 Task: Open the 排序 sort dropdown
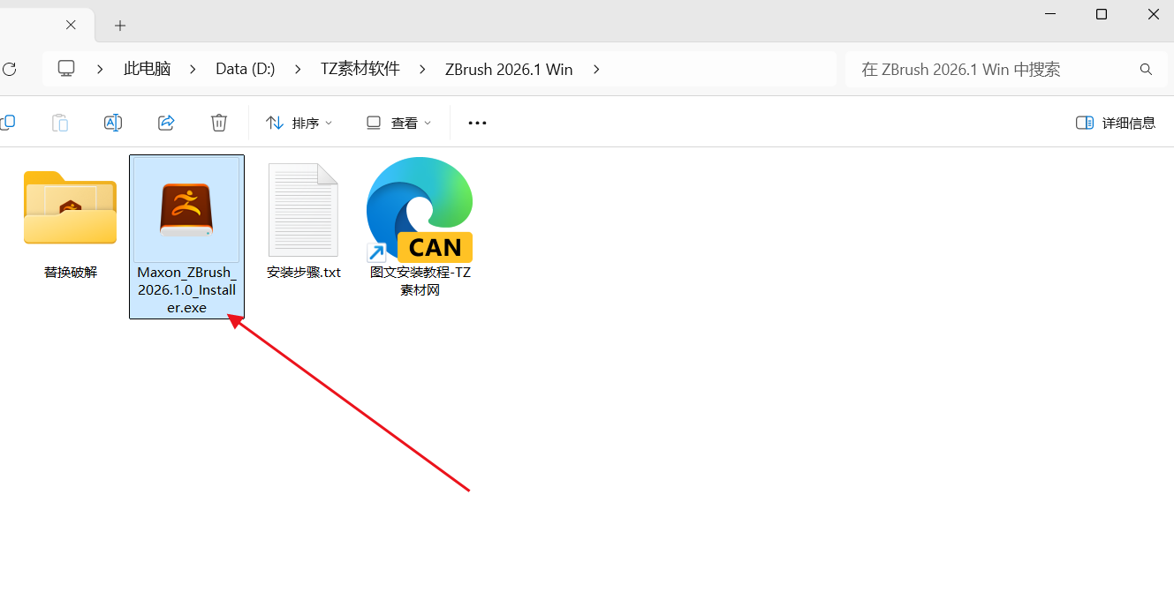(x=299, y=123)
